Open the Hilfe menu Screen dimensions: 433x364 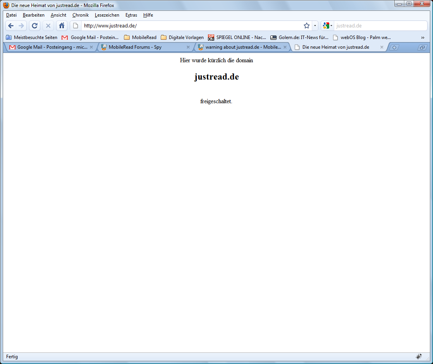click(148, 15)
